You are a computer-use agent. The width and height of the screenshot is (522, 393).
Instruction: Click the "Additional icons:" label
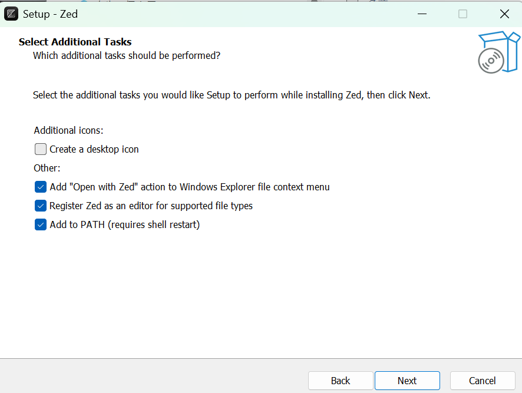(x=68, y=130)
